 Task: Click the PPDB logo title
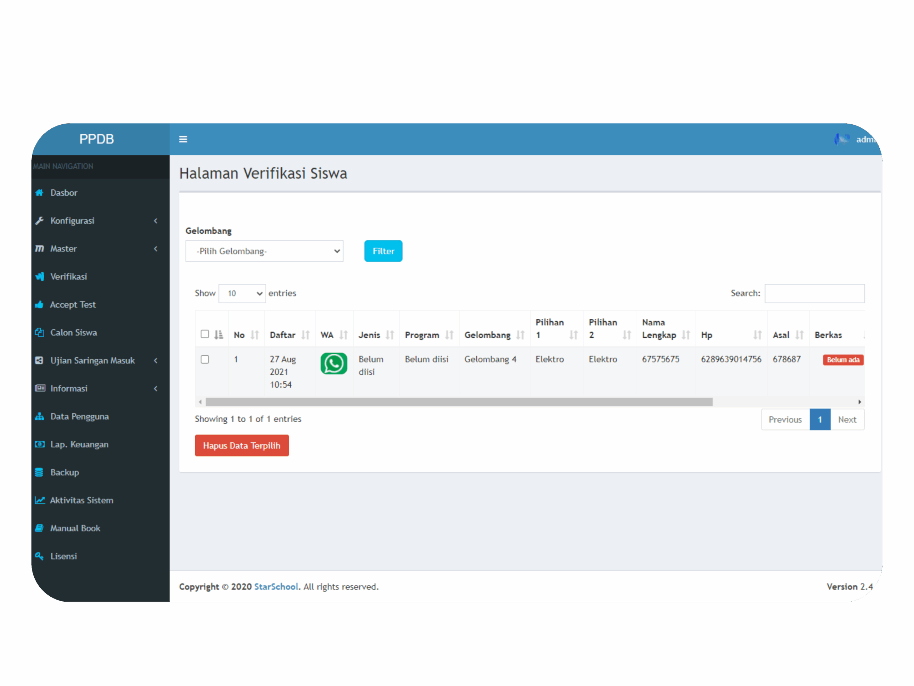[97, 139]
